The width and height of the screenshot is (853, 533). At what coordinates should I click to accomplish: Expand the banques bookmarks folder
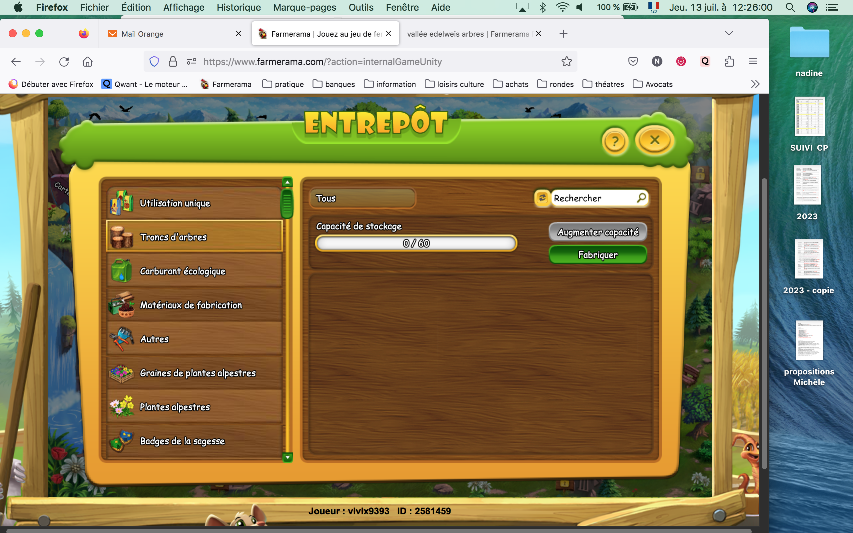tap(334, 84)
